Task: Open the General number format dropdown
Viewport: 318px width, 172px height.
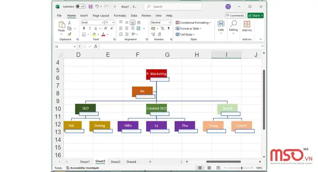Action: tap(169, 22)
